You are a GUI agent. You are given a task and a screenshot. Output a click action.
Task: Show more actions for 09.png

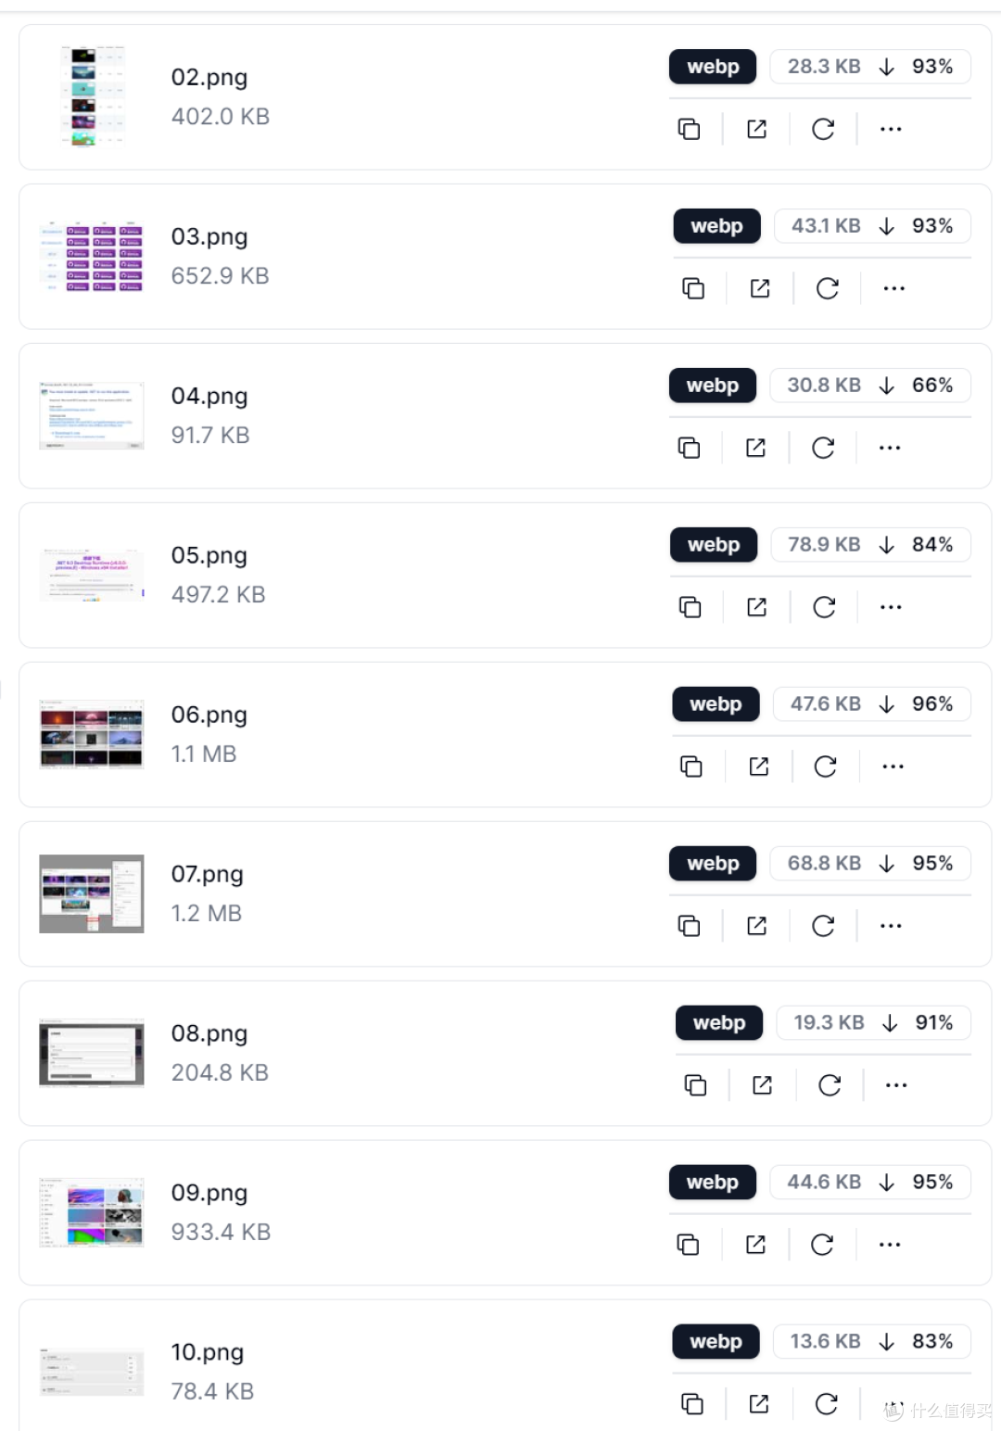pos(890,1245)
